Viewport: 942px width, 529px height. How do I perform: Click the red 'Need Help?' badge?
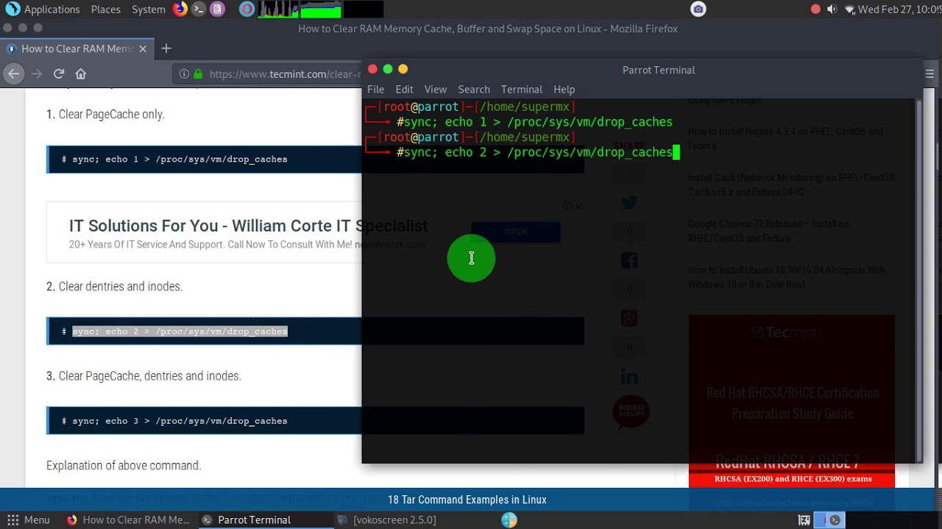point(631,411)
